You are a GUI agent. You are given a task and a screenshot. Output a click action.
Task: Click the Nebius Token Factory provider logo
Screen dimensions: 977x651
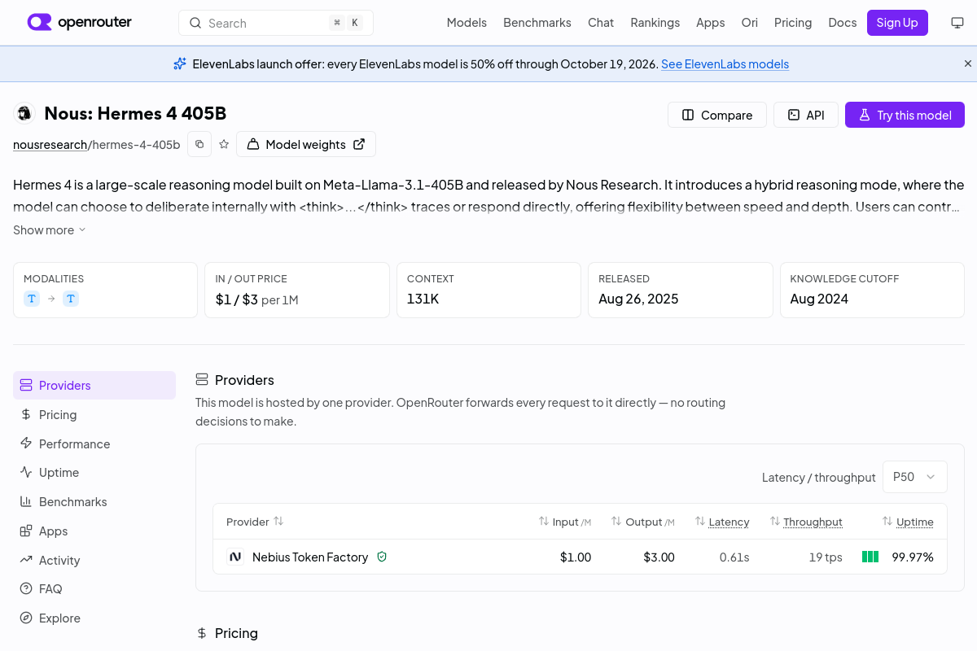point(235,557)
